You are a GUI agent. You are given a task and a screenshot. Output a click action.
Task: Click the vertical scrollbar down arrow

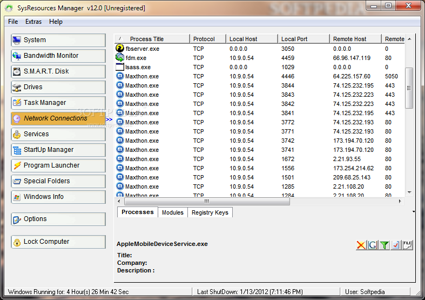[x=409, y=192]
